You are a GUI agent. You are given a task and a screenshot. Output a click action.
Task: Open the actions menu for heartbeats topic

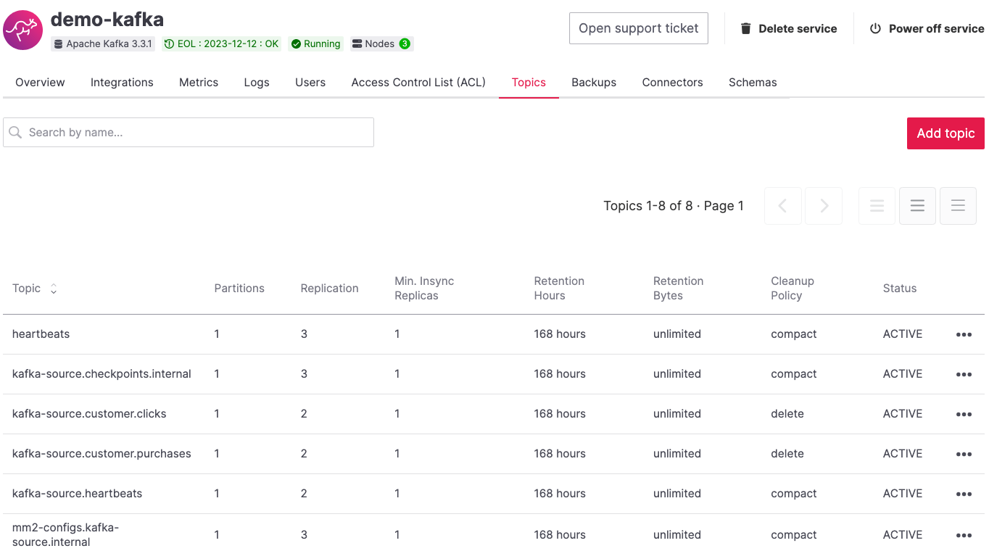coord(964,334)
